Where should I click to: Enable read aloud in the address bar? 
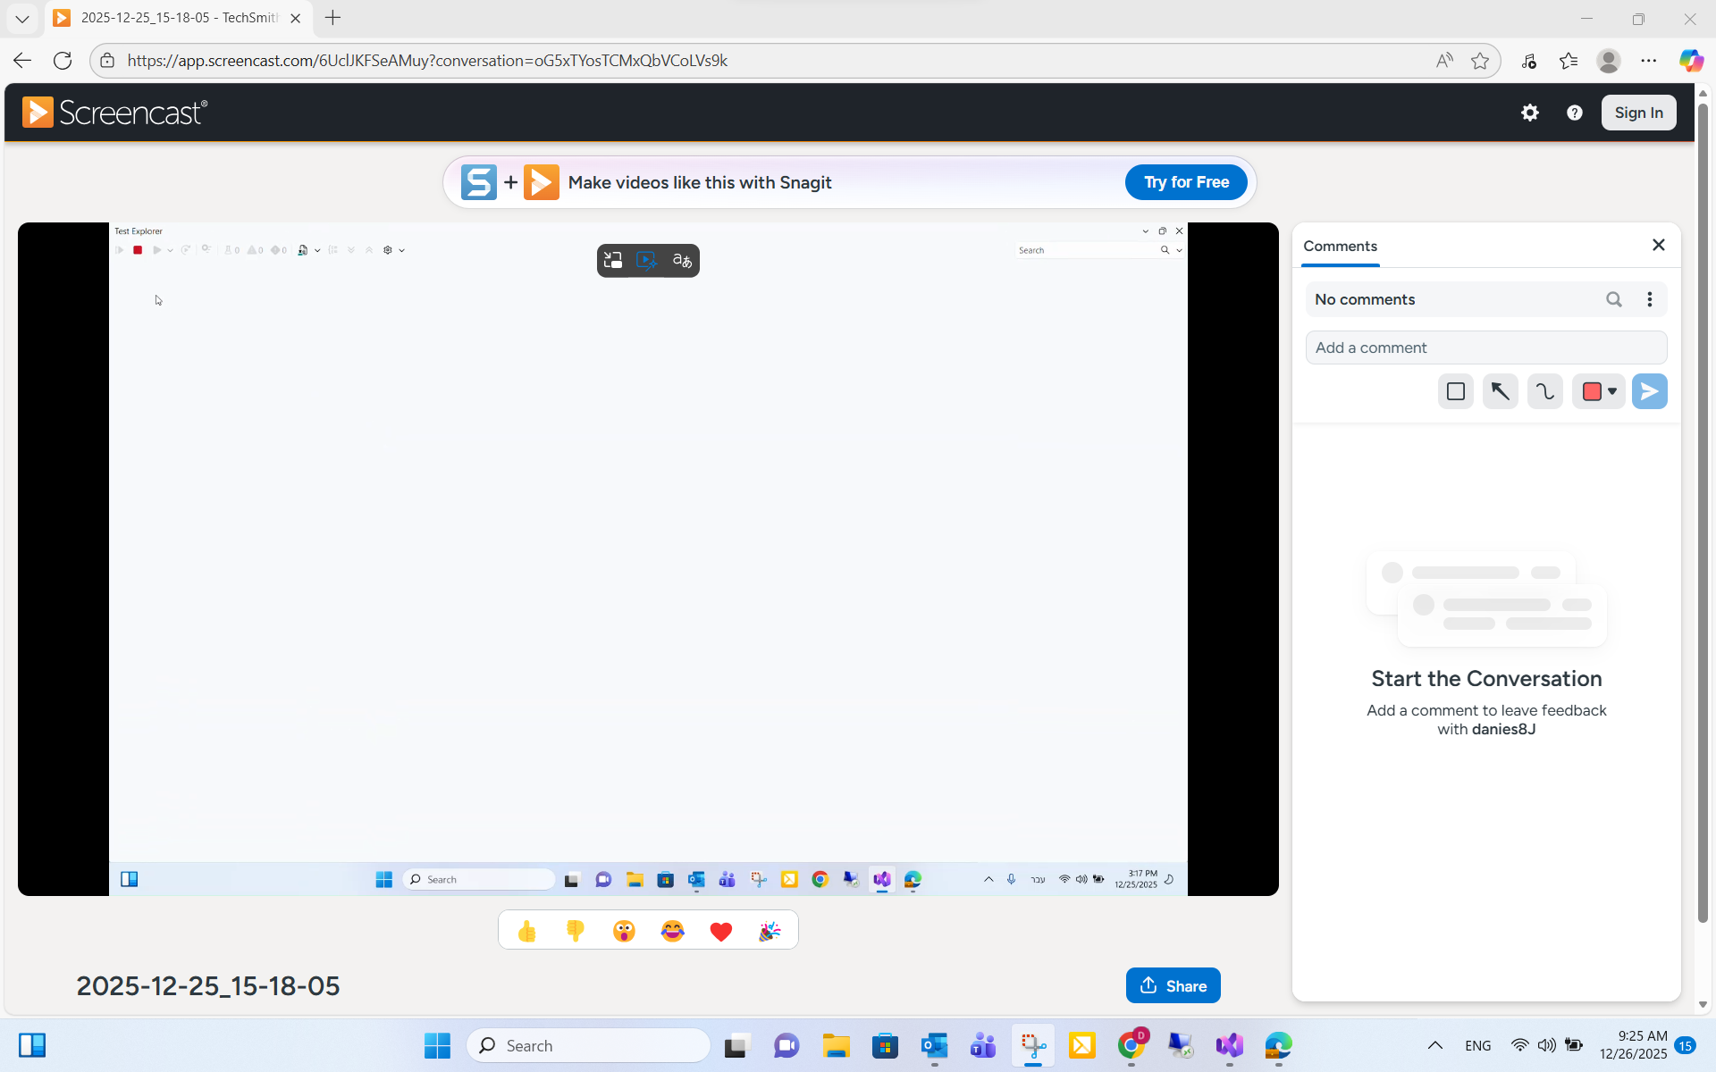click(x=1444, y=60)
